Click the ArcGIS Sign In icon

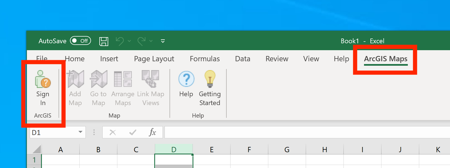(43, 79)
